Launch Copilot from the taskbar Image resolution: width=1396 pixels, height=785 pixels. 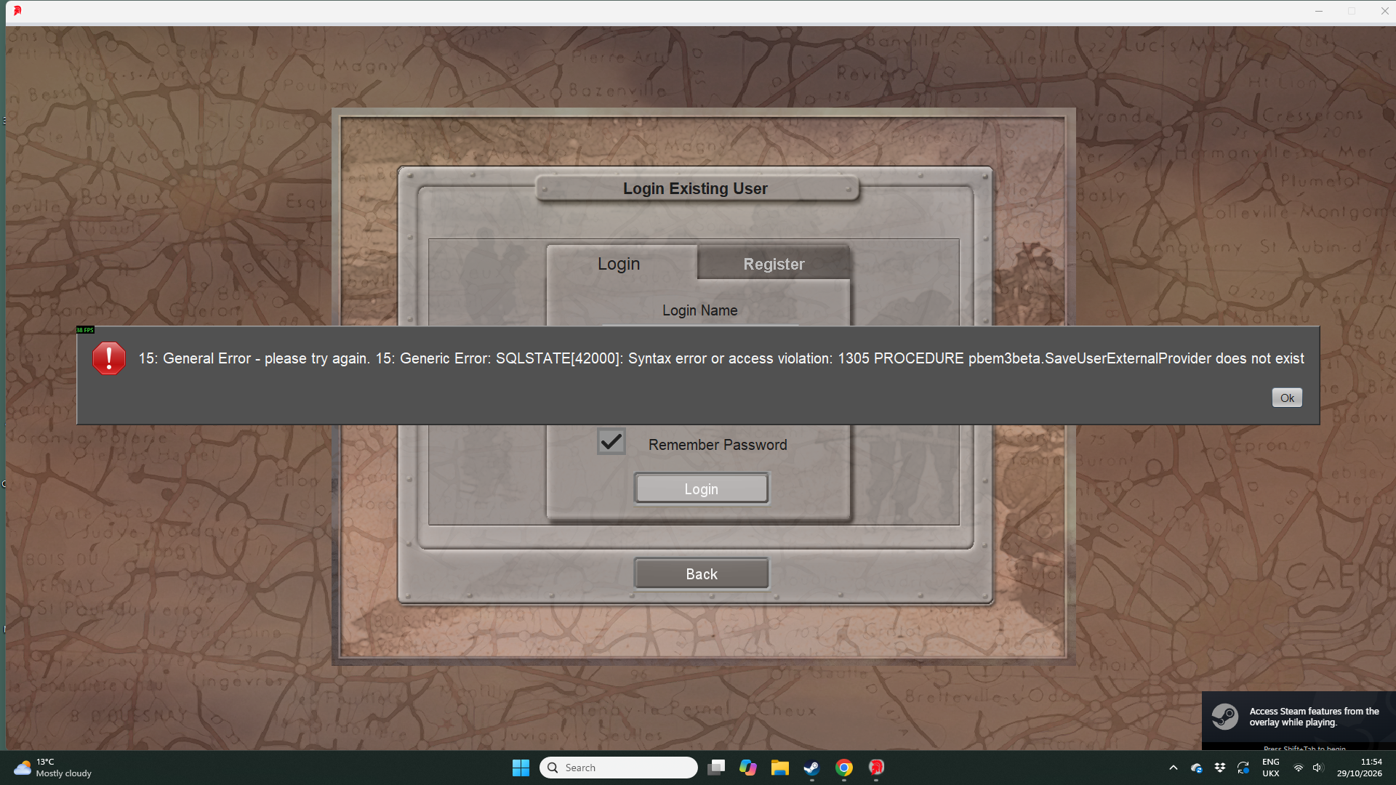point(748,768)
